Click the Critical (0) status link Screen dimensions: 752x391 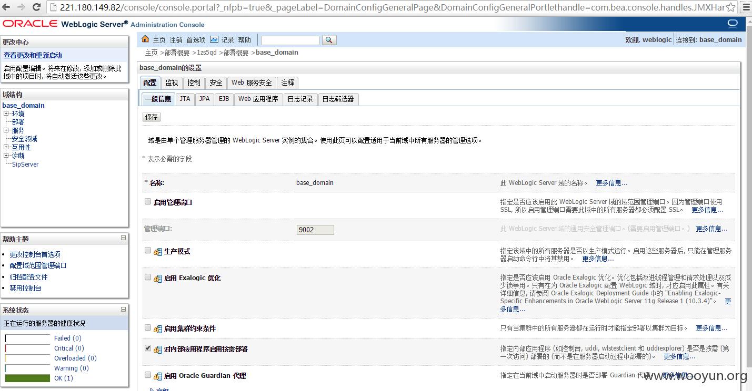pos(69,348)
